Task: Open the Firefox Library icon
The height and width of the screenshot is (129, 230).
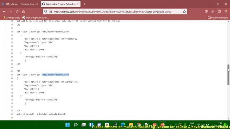Action: pos(213,11)
